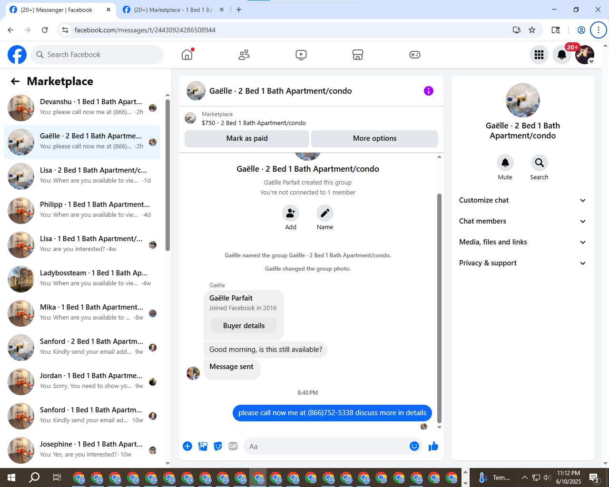609x487 pixels.
Task: Expand Chat members section
Action: [x=522, y=221]
